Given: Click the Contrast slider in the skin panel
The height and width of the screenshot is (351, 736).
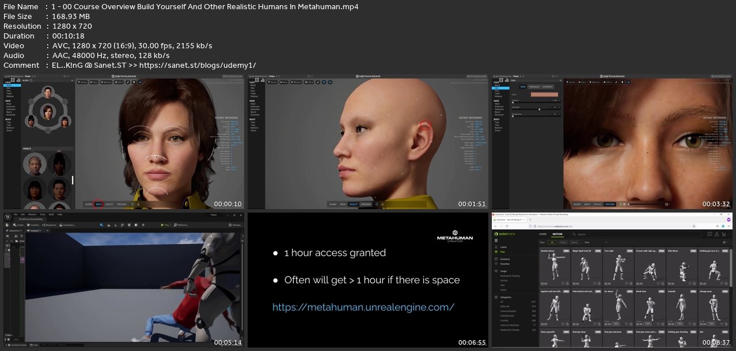Looking at the screenshot, I should 536,109.
